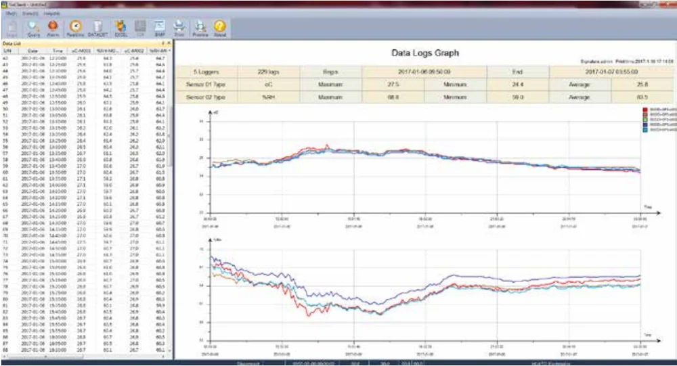Click the oC-M001 column header

tap(81, 51)
